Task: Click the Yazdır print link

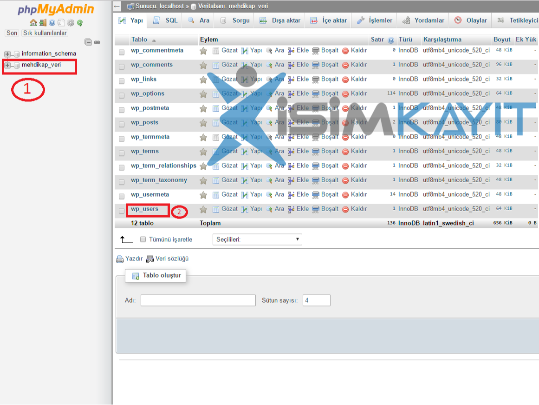Action: 130,259
